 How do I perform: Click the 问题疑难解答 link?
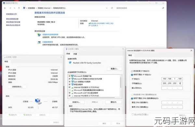[48, 42]
